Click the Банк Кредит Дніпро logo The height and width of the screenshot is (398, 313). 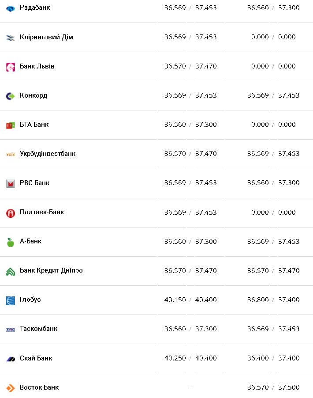[11, 271]
